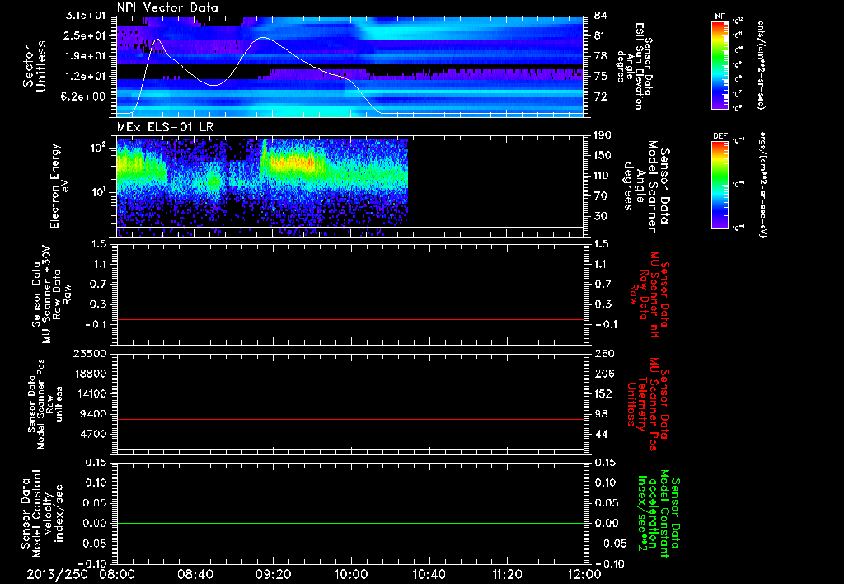
Task: Click the green "Model Constant acceleration" axis title
Action: tap(659, 512)
